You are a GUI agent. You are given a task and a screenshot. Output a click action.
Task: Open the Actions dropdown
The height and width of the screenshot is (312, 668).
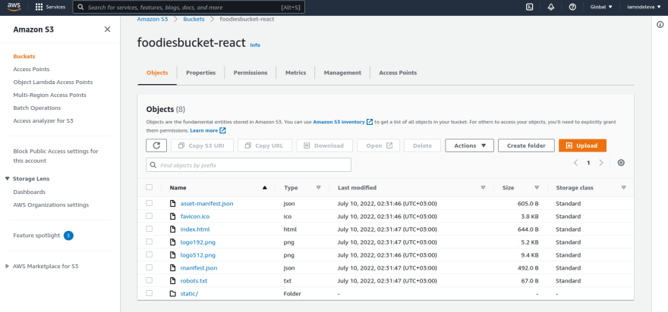(x=469, y=145)
